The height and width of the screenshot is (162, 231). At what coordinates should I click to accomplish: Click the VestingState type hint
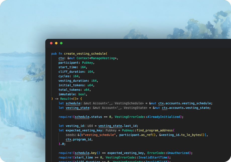[x=135, y=108]
